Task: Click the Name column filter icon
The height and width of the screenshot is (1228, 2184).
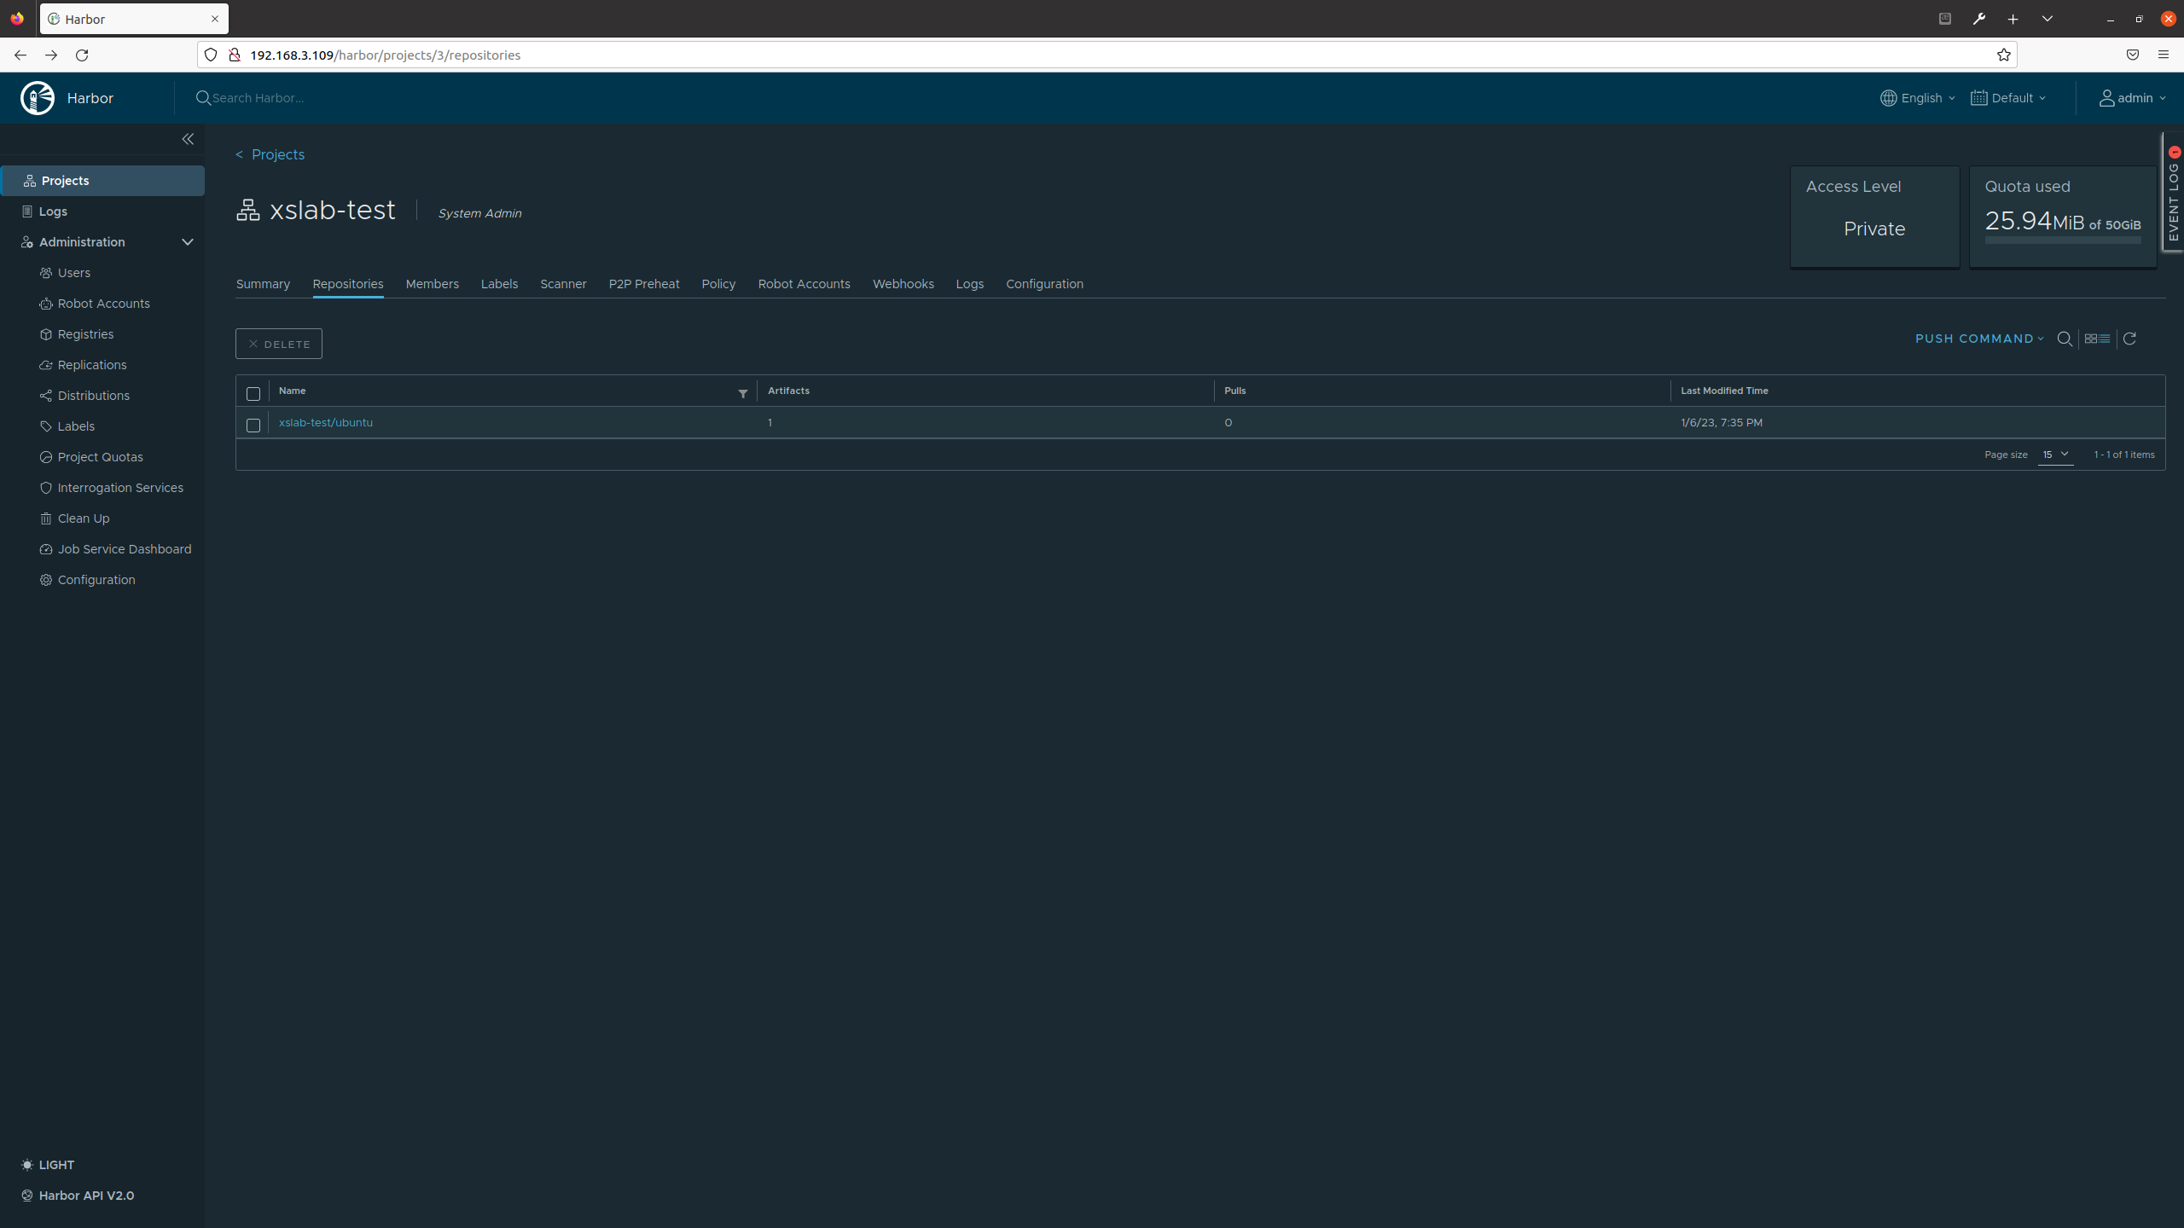Action: (743, 393)
